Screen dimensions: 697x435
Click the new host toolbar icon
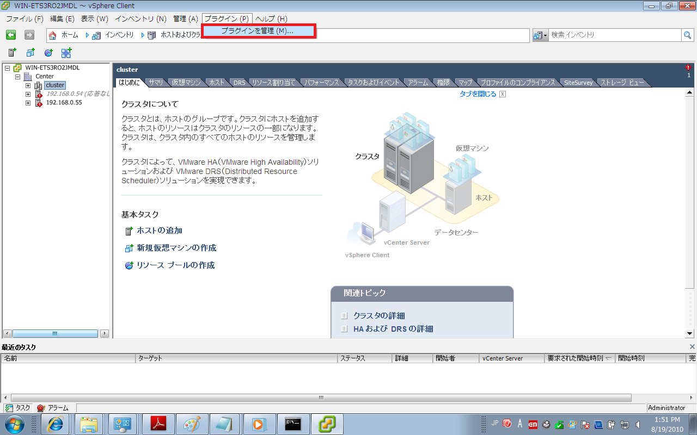pos(12,53)
